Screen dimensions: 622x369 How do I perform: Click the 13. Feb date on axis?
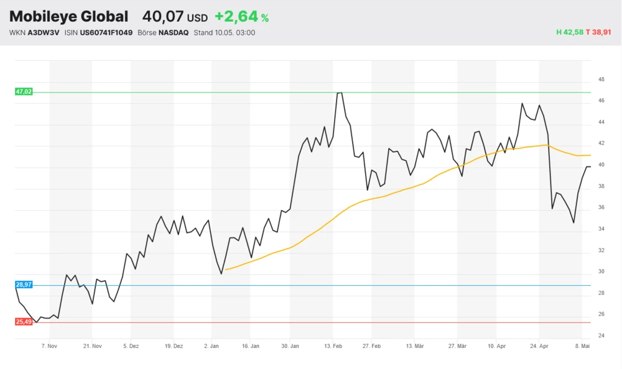(333, 346)
